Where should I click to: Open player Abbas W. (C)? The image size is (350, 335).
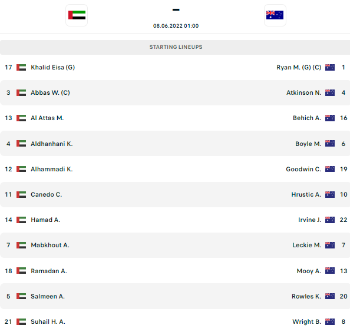coord(50,92)
